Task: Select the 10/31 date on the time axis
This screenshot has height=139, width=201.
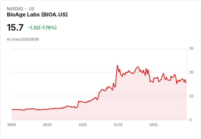Action: [x=83, y=125]
